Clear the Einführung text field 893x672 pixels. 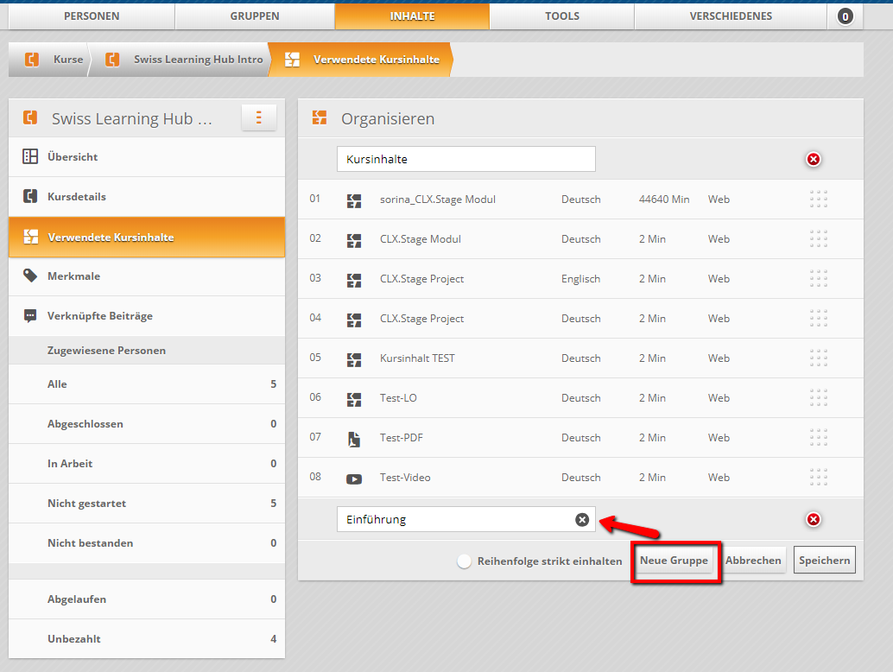[x=582, y=519]
